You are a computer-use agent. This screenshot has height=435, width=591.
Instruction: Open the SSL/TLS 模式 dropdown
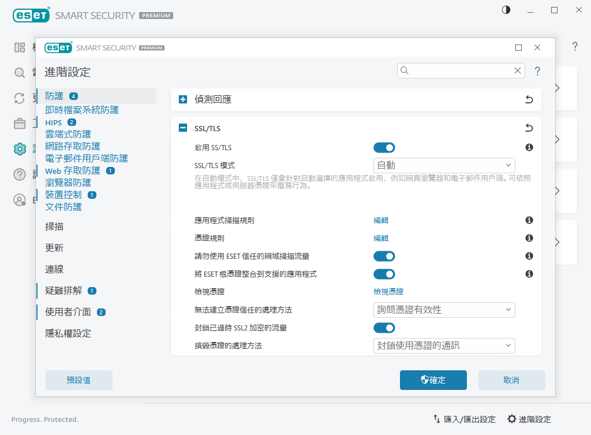tap(444, 165)
